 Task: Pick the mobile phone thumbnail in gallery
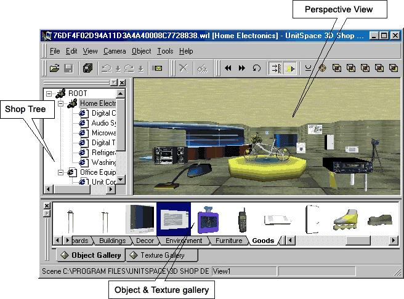[x=242, y=220]
